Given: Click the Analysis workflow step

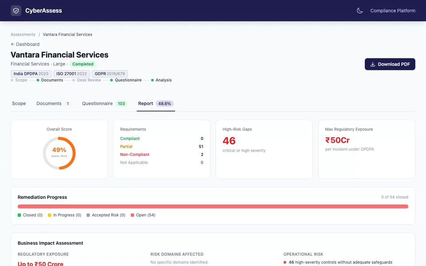Looking at the screenshot, I should [x=162, y=80].
